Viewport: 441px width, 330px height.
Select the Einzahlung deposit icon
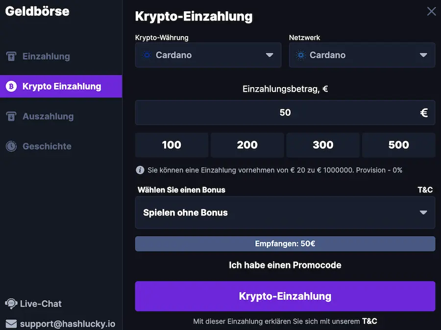point(11,56)
